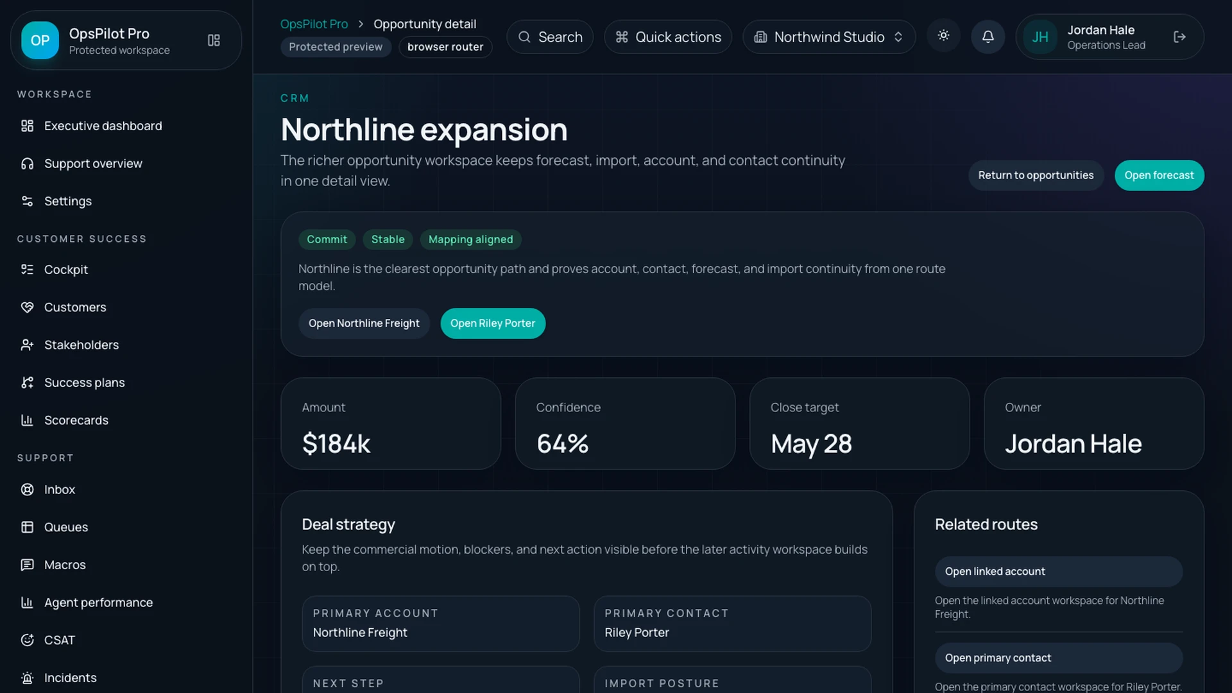Click the Opportunity detail breadcrumb text
The height and width of the screenshot is (693, 1232).
click(425, 24)
